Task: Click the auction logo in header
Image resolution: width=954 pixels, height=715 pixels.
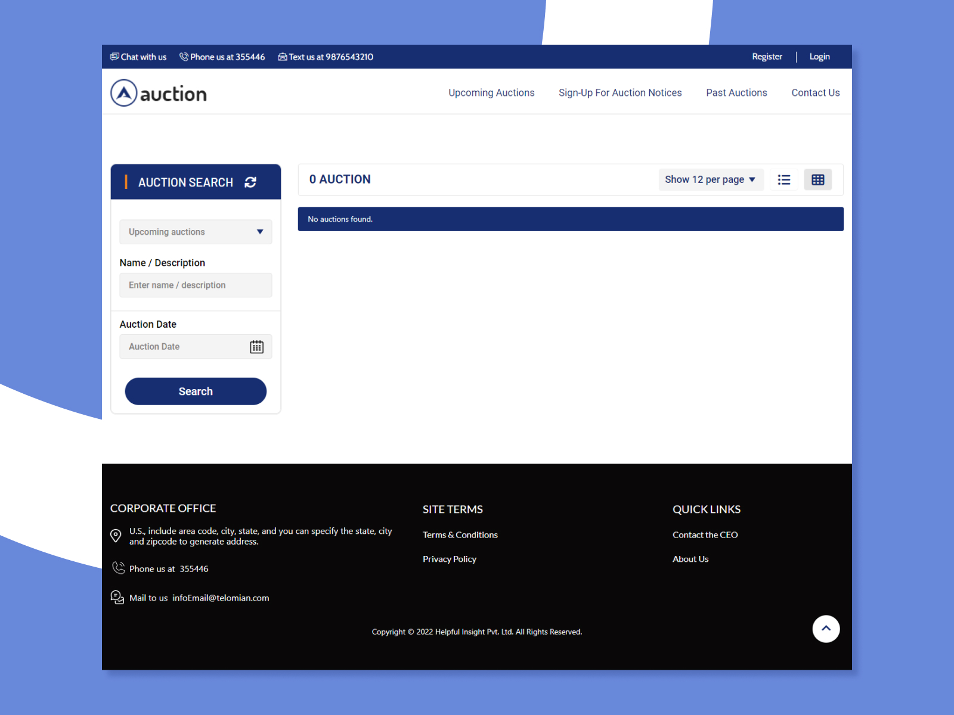Action: point(159,93)
